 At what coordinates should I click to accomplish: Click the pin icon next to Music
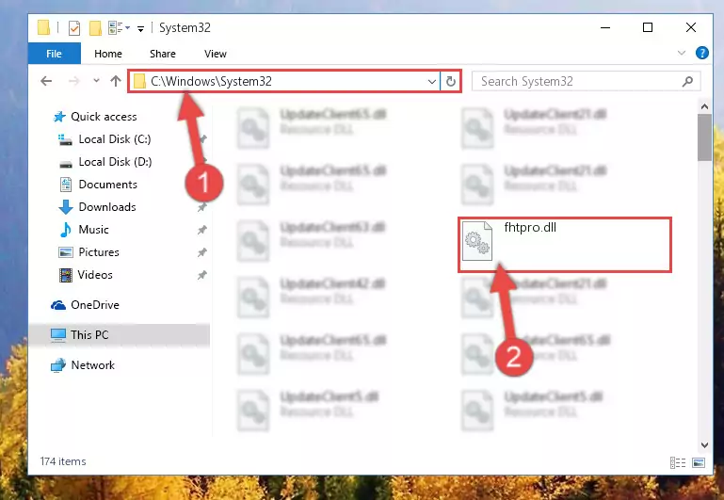point(202,230)
